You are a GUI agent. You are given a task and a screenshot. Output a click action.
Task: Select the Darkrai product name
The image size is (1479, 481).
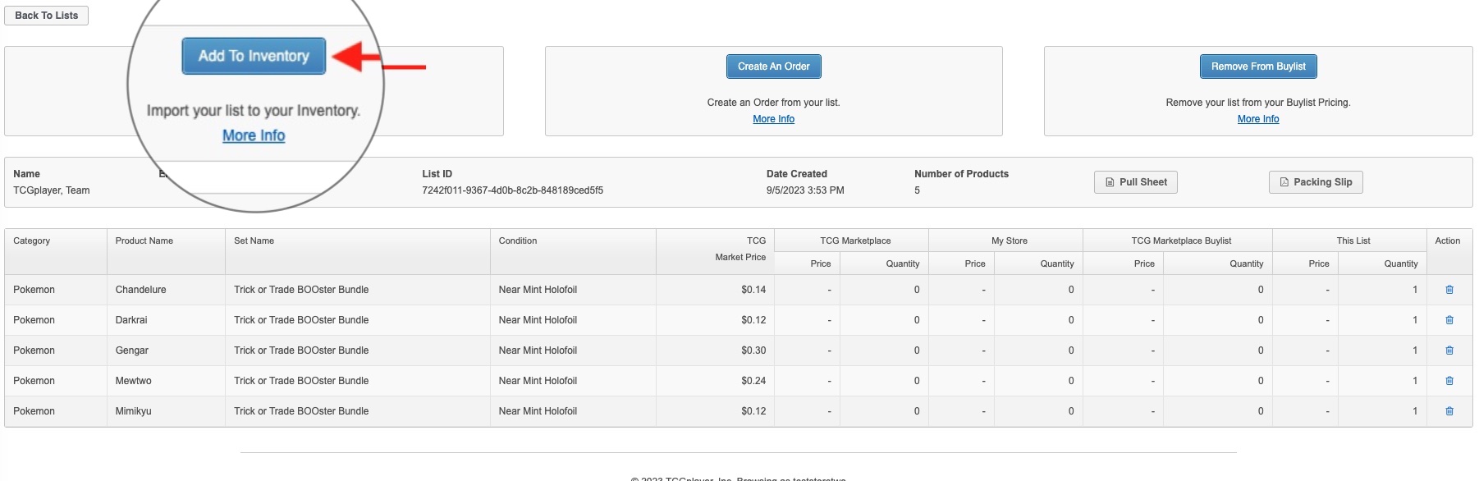point(131,320)
